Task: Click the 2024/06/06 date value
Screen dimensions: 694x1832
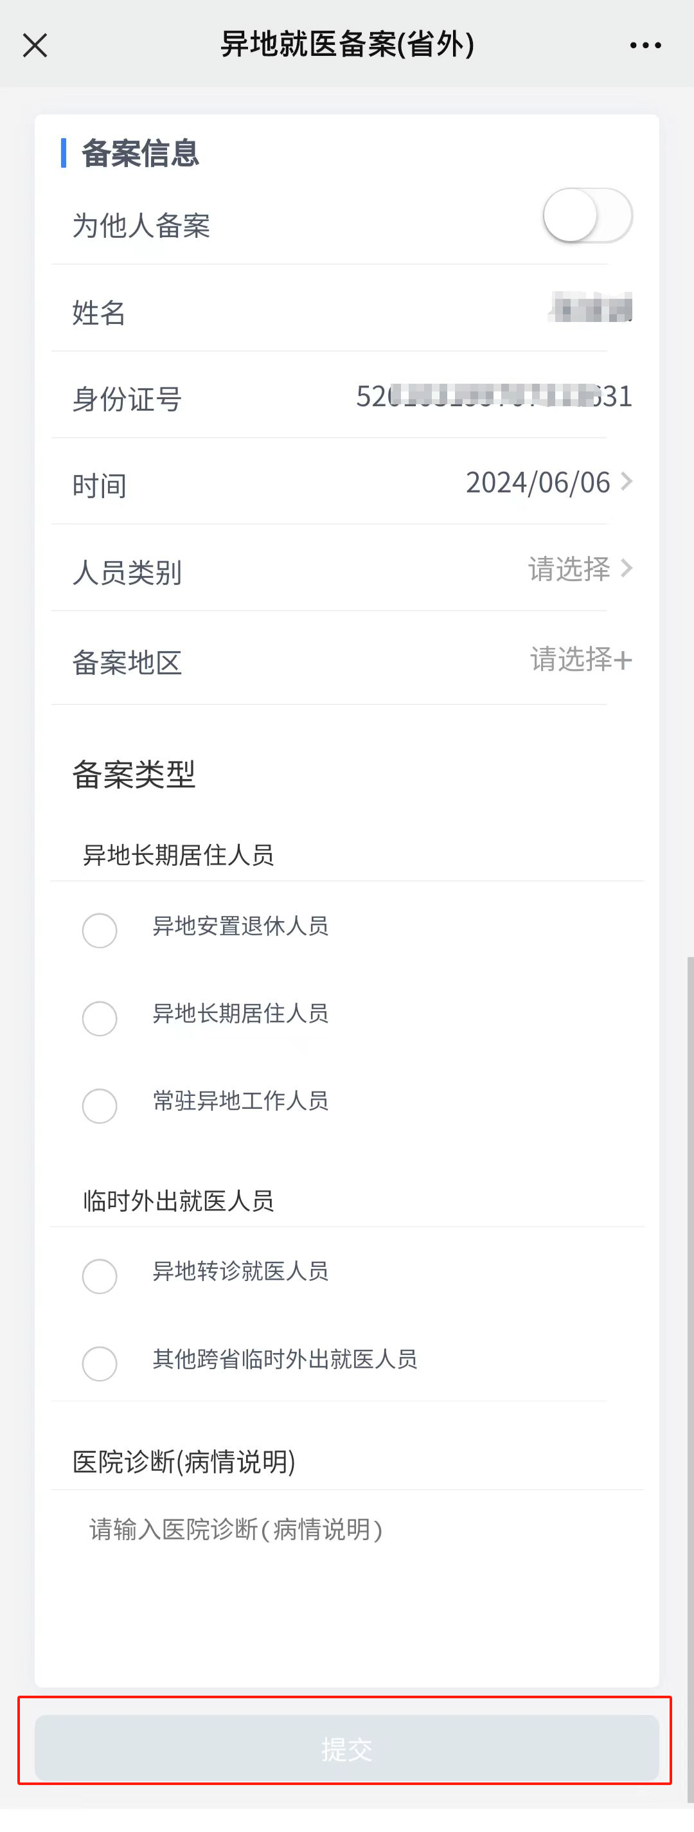Action: click(538, 482)
